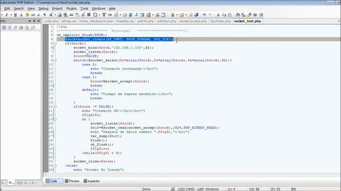
Task: Open the Tools menu
Action: tap(84, 8)
